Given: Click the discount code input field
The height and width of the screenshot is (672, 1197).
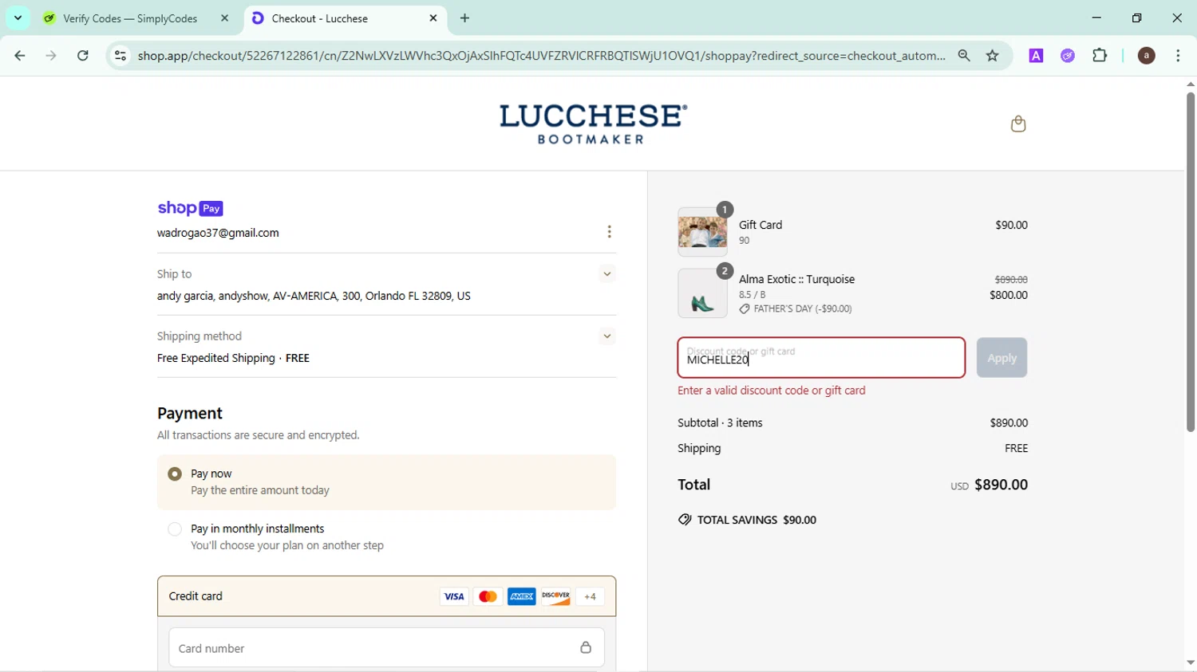Looking at the screenshot, I should [821, 358].
